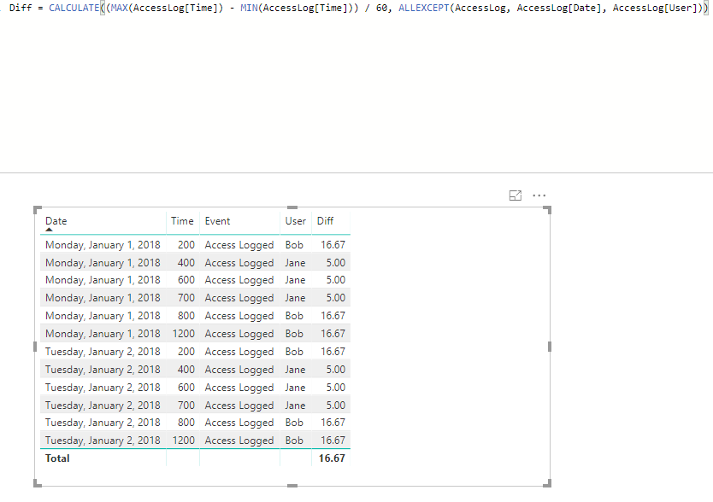This screenshot has width=713, height=502.
Task: Select Diff 5.00 in Monday 600 row
Action: pyautogui.click(x=336, y=280)
